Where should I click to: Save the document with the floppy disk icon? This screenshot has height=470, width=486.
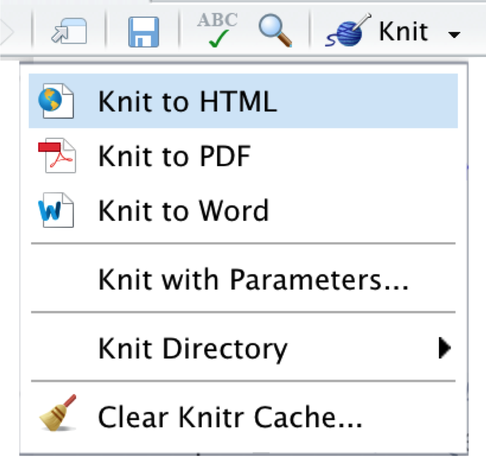click(x=143, y=31)
